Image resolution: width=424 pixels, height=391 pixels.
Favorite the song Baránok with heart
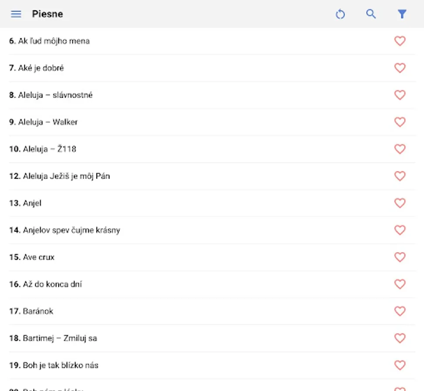click(400, 311)
